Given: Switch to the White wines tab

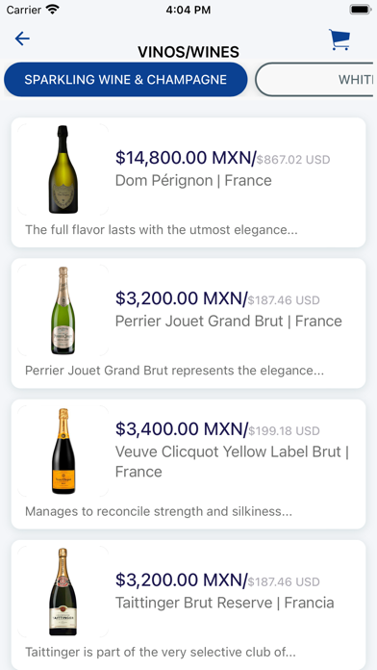Looking at the screenshot, I should (x=316, y=80).
